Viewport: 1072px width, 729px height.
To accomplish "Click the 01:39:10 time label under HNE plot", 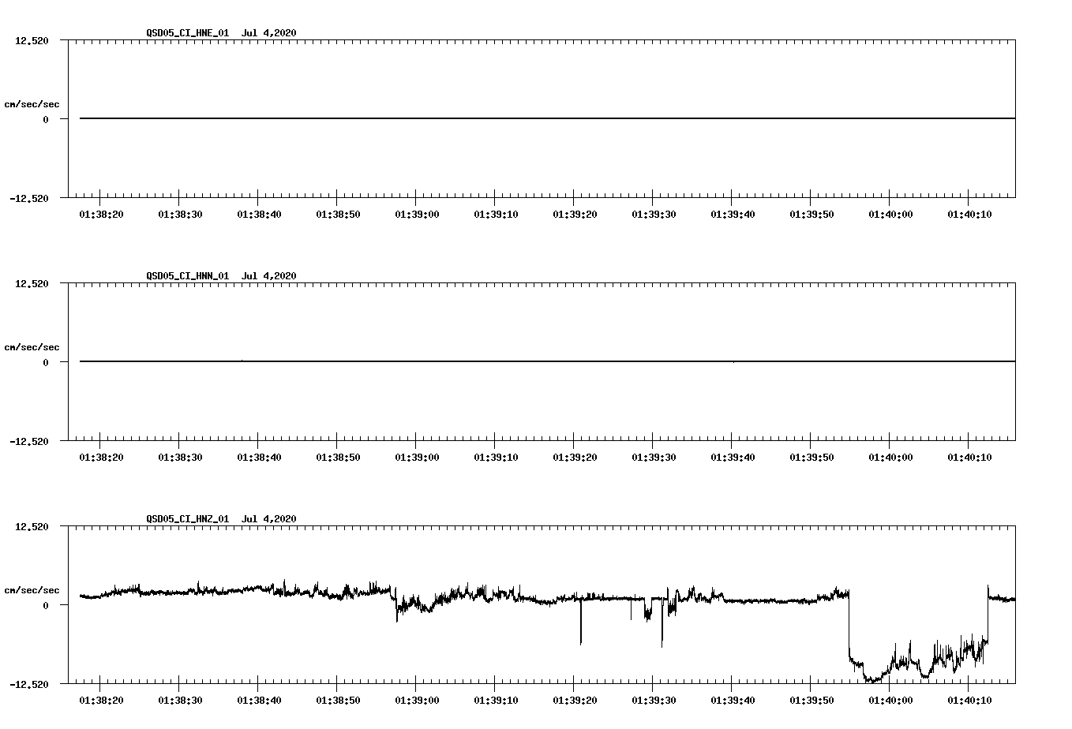I will click(x=496, y=215).
